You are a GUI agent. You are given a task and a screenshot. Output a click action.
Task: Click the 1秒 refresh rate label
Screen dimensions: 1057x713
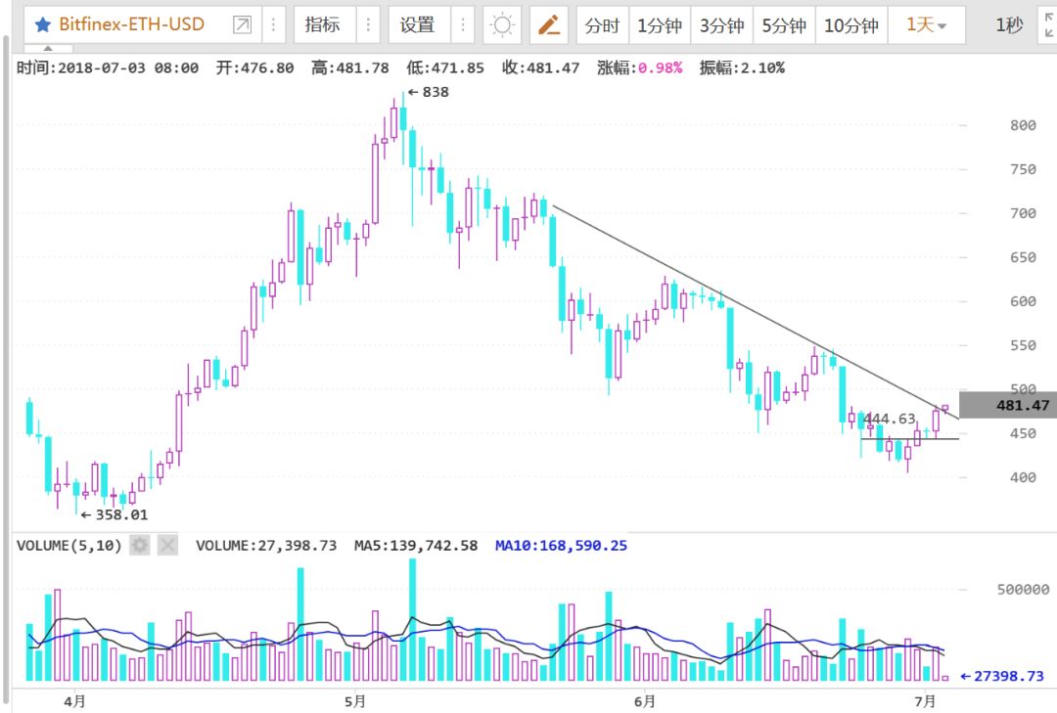(1009, 25)
